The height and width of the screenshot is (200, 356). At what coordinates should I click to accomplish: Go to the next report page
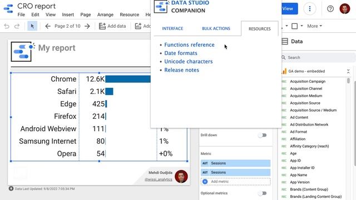(x=87, y=26)
